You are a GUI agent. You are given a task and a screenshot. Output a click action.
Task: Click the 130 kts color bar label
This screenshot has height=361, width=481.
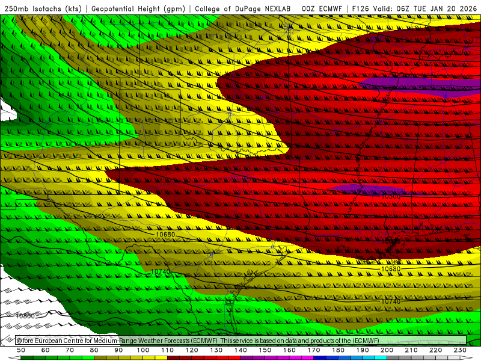(x=216, y=350)
